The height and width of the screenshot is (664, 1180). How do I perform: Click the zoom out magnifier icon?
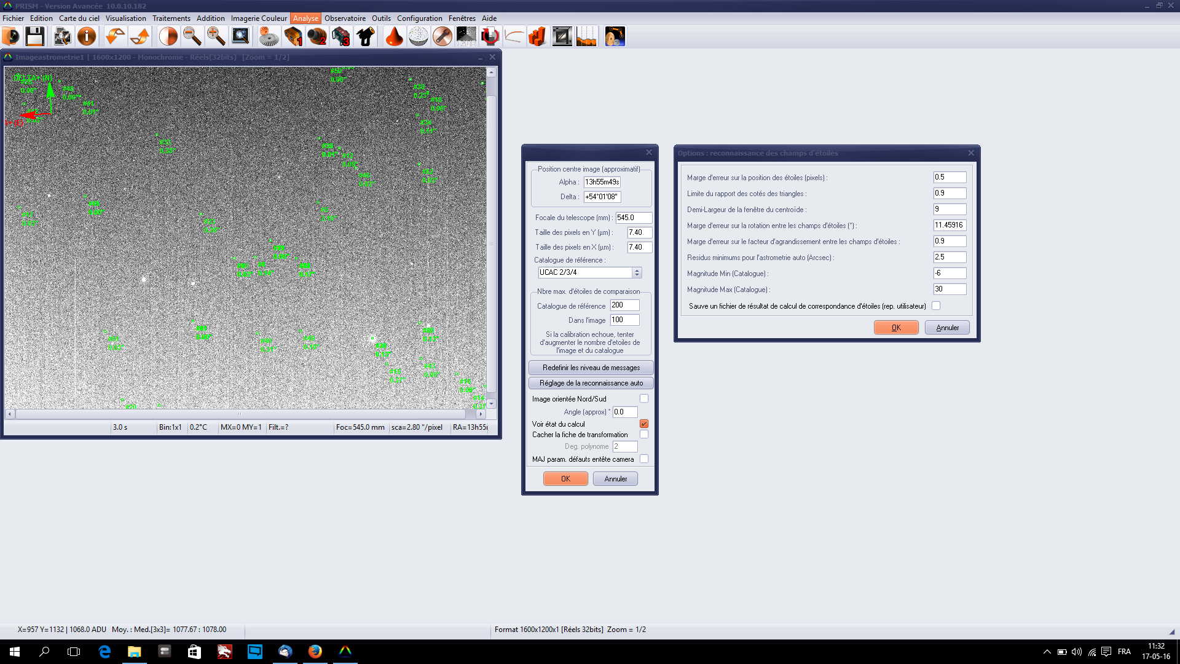click(192, 37)
